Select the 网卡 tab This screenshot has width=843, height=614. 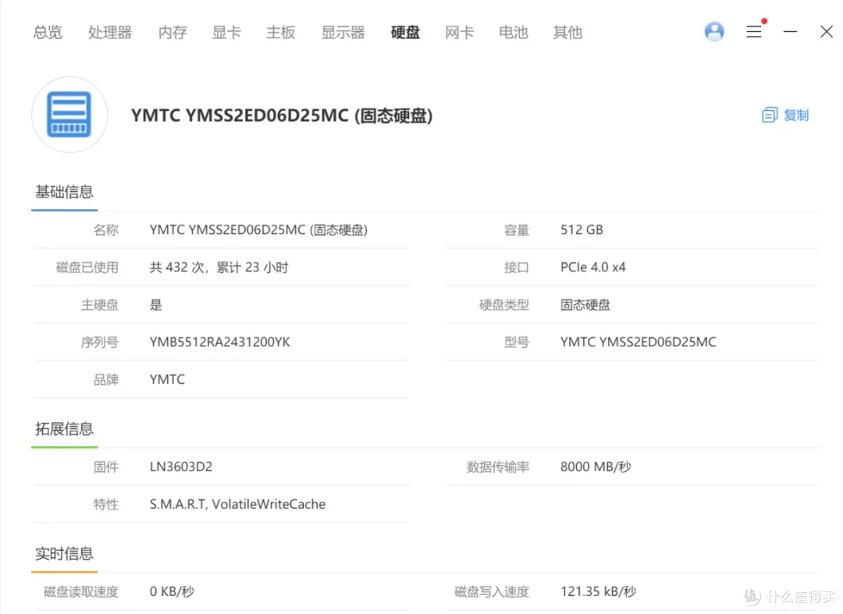[459, 32]
